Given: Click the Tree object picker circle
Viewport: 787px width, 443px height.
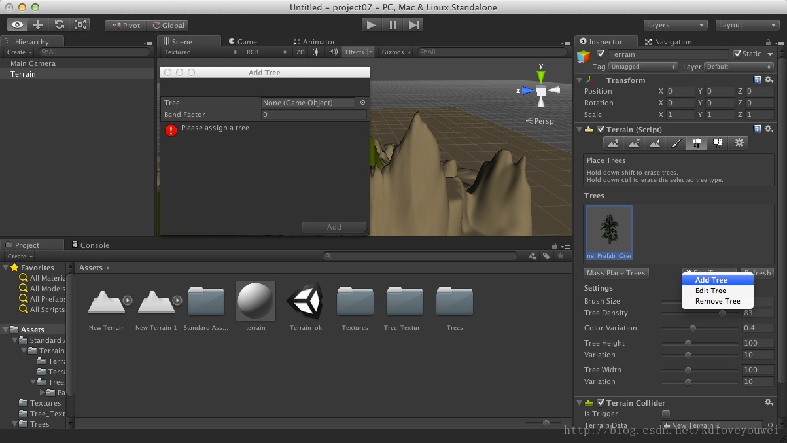Looking at the screenshot, I should (x=362, y=103).
